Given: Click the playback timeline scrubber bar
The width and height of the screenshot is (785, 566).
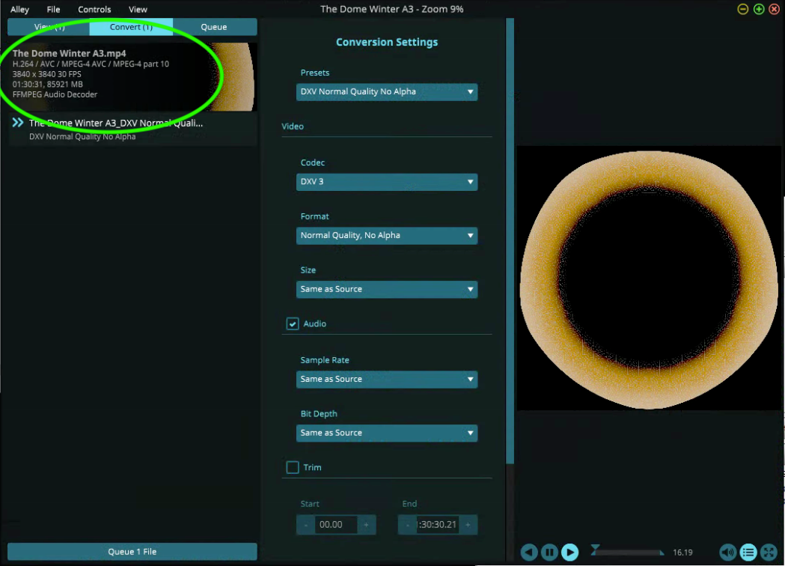Looking at the screenshot, I should click(627, 553).
